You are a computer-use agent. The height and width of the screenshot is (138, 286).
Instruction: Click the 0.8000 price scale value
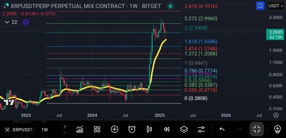(276, 74)
